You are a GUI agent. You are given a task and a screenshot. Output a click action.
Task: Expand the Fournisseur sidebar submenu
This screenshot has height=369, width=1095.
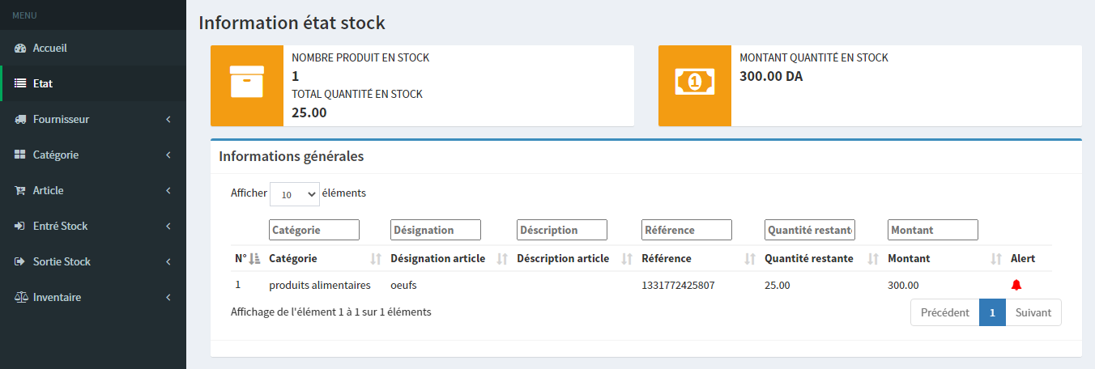[93, 119]
